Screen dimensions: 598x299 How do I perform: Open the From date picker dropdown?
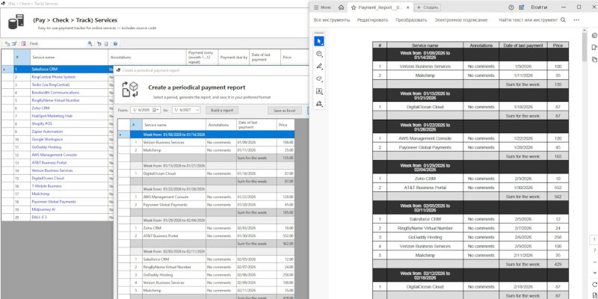(x=158, y=110)
